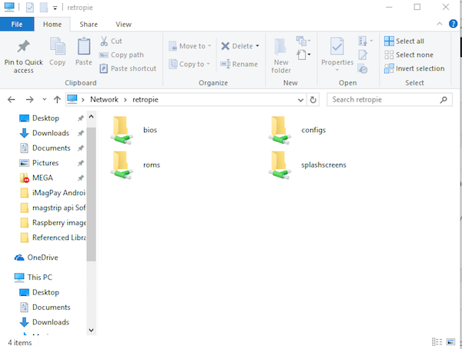Go back with the left arrow
The image size is (462, 349).
[12, 100]
